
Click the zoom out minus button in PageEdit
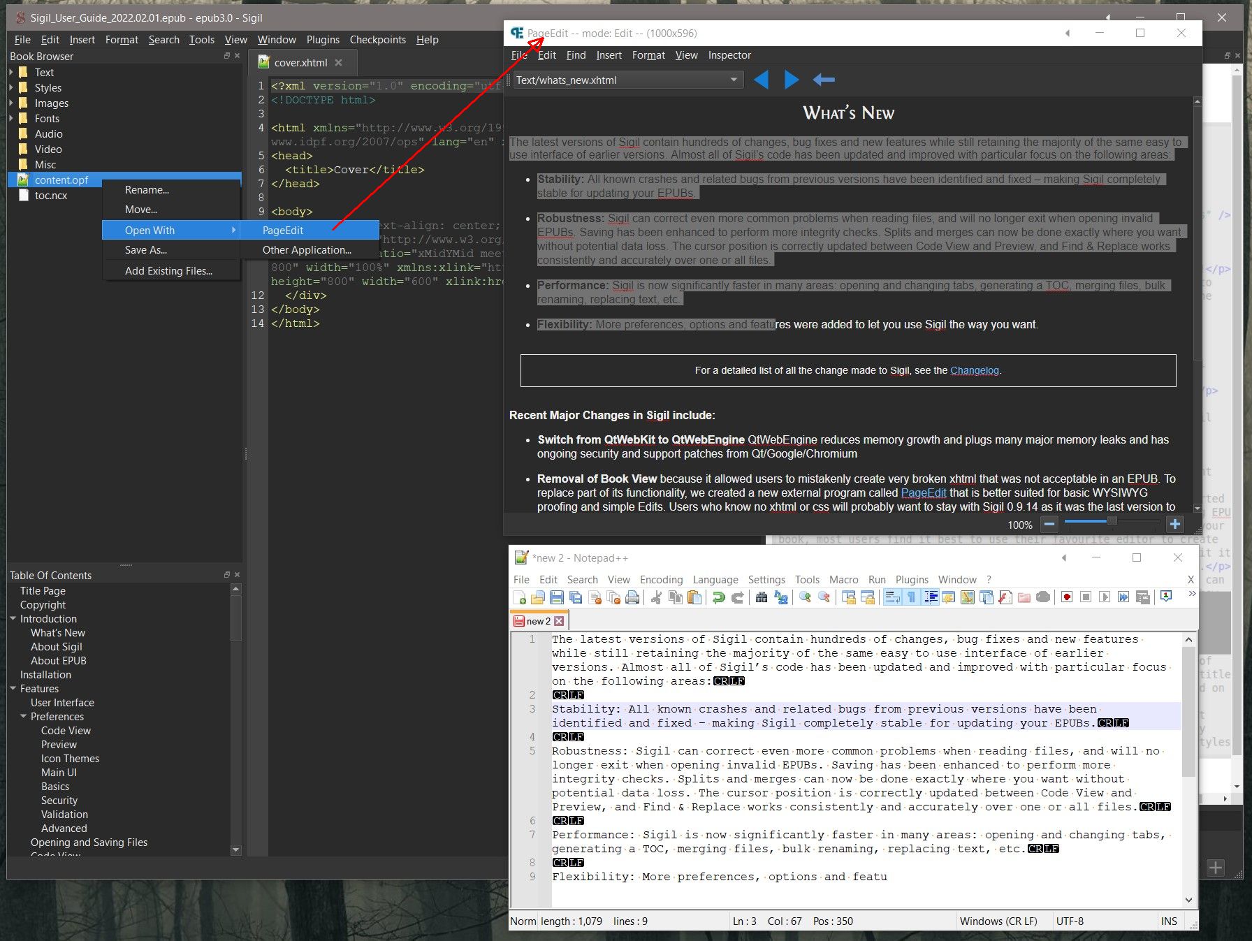pos(1049,524)
